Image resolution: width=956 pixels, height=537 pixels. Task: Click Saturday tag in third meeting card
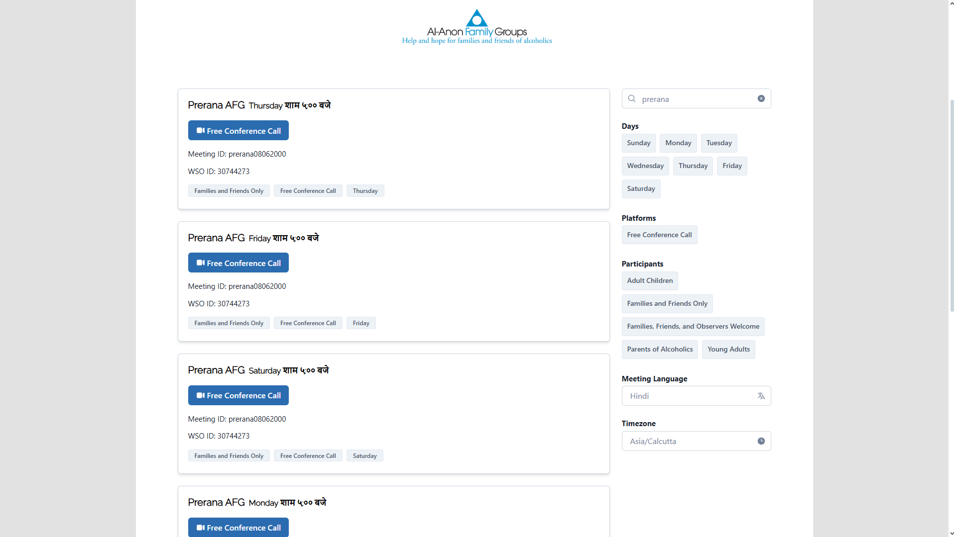coord(365,456)
